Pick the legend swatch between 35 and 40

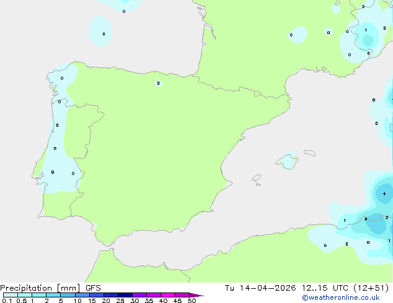click(154, 295)
